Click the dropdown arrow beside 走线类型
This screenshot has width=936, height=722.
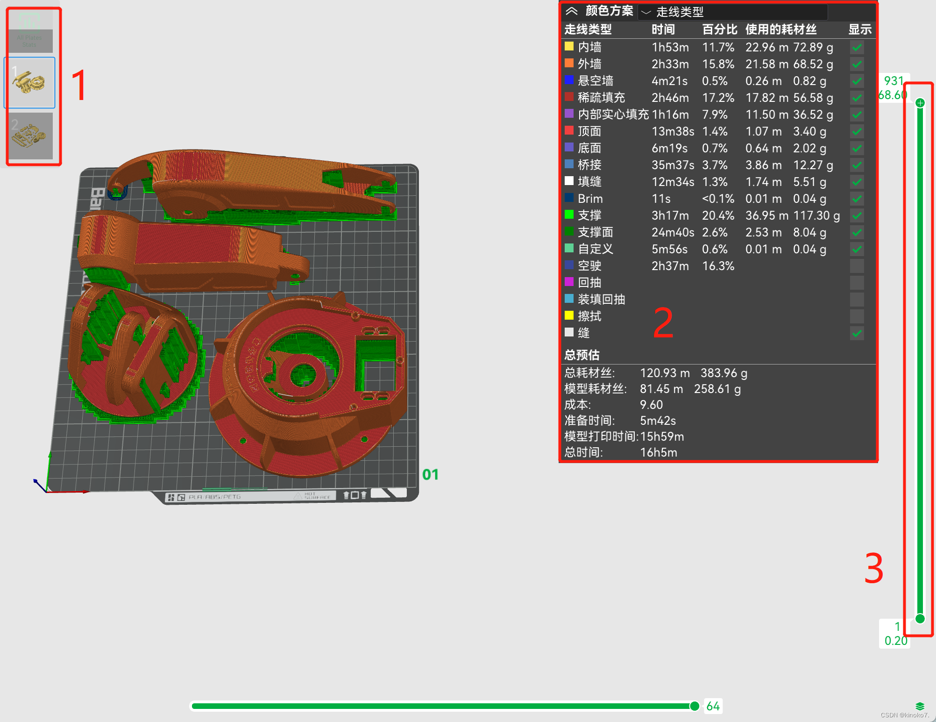click(x=646, y=12)
